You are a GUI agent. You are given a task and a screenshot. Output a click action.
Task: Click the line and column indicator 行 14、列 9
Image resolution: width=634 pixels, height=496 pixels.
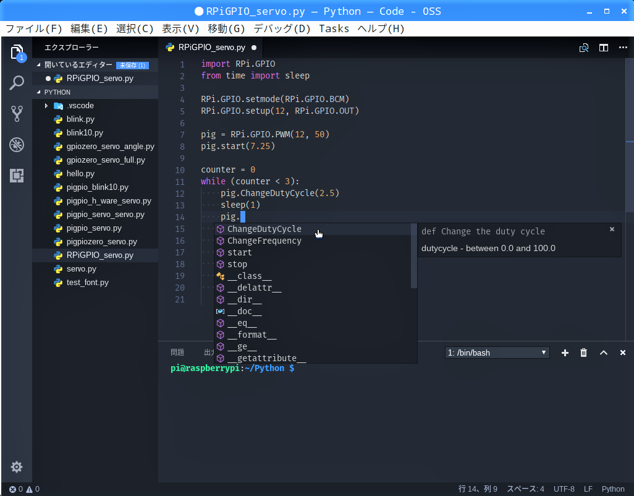tap(478, 489)
